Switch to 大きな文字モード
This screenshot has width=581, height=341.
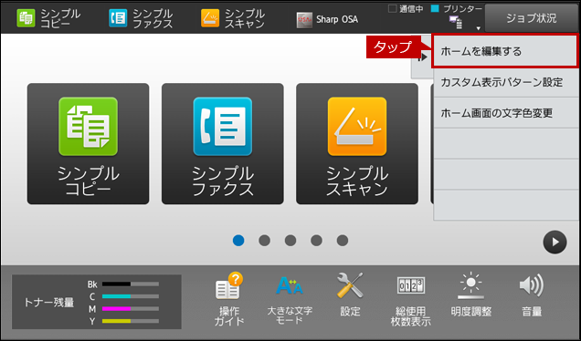pyautogui.click(x=290, y=299)
